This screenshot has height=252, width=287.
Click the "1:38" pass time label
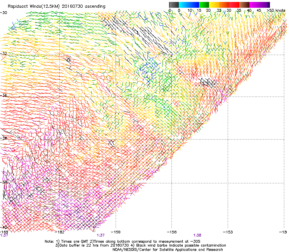pos(197,235)
